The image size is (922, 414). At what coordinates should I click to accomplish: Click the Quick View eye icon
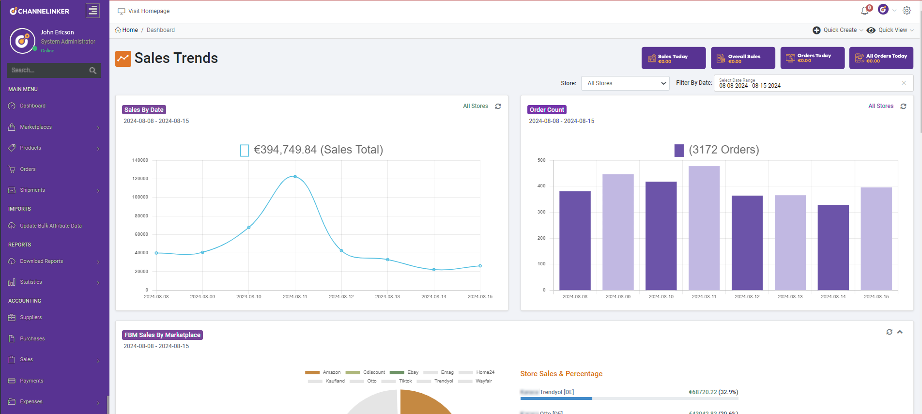[871, 30]
